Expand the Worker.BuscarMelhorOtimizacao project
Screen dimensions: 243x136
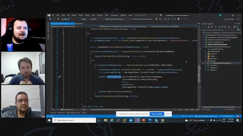point(203,40)
